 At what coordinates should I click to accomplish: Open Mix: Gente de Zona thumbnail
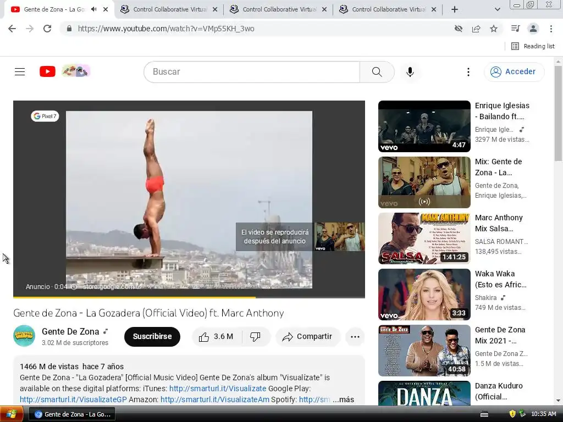[x=424, y=182]
